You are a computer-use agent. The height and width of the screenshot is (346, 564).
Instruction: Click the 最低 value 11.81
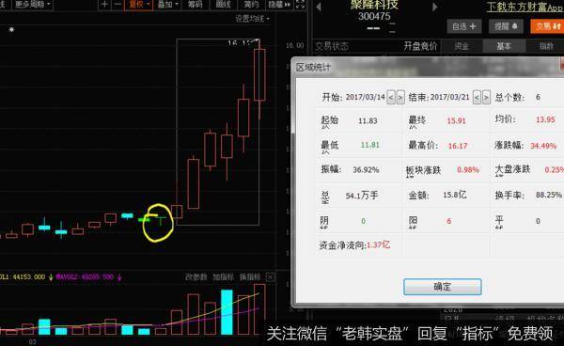pos(369,145)
